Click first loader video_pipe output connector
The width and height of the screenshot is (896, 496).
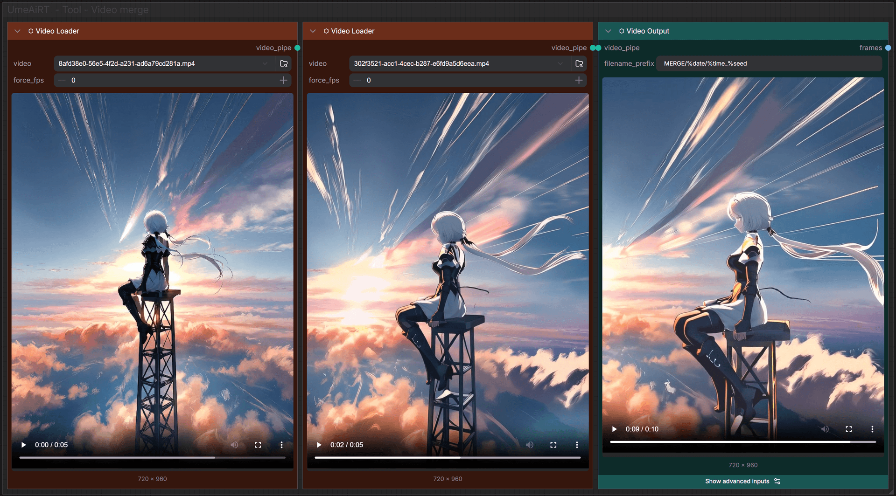pos(297,48)
